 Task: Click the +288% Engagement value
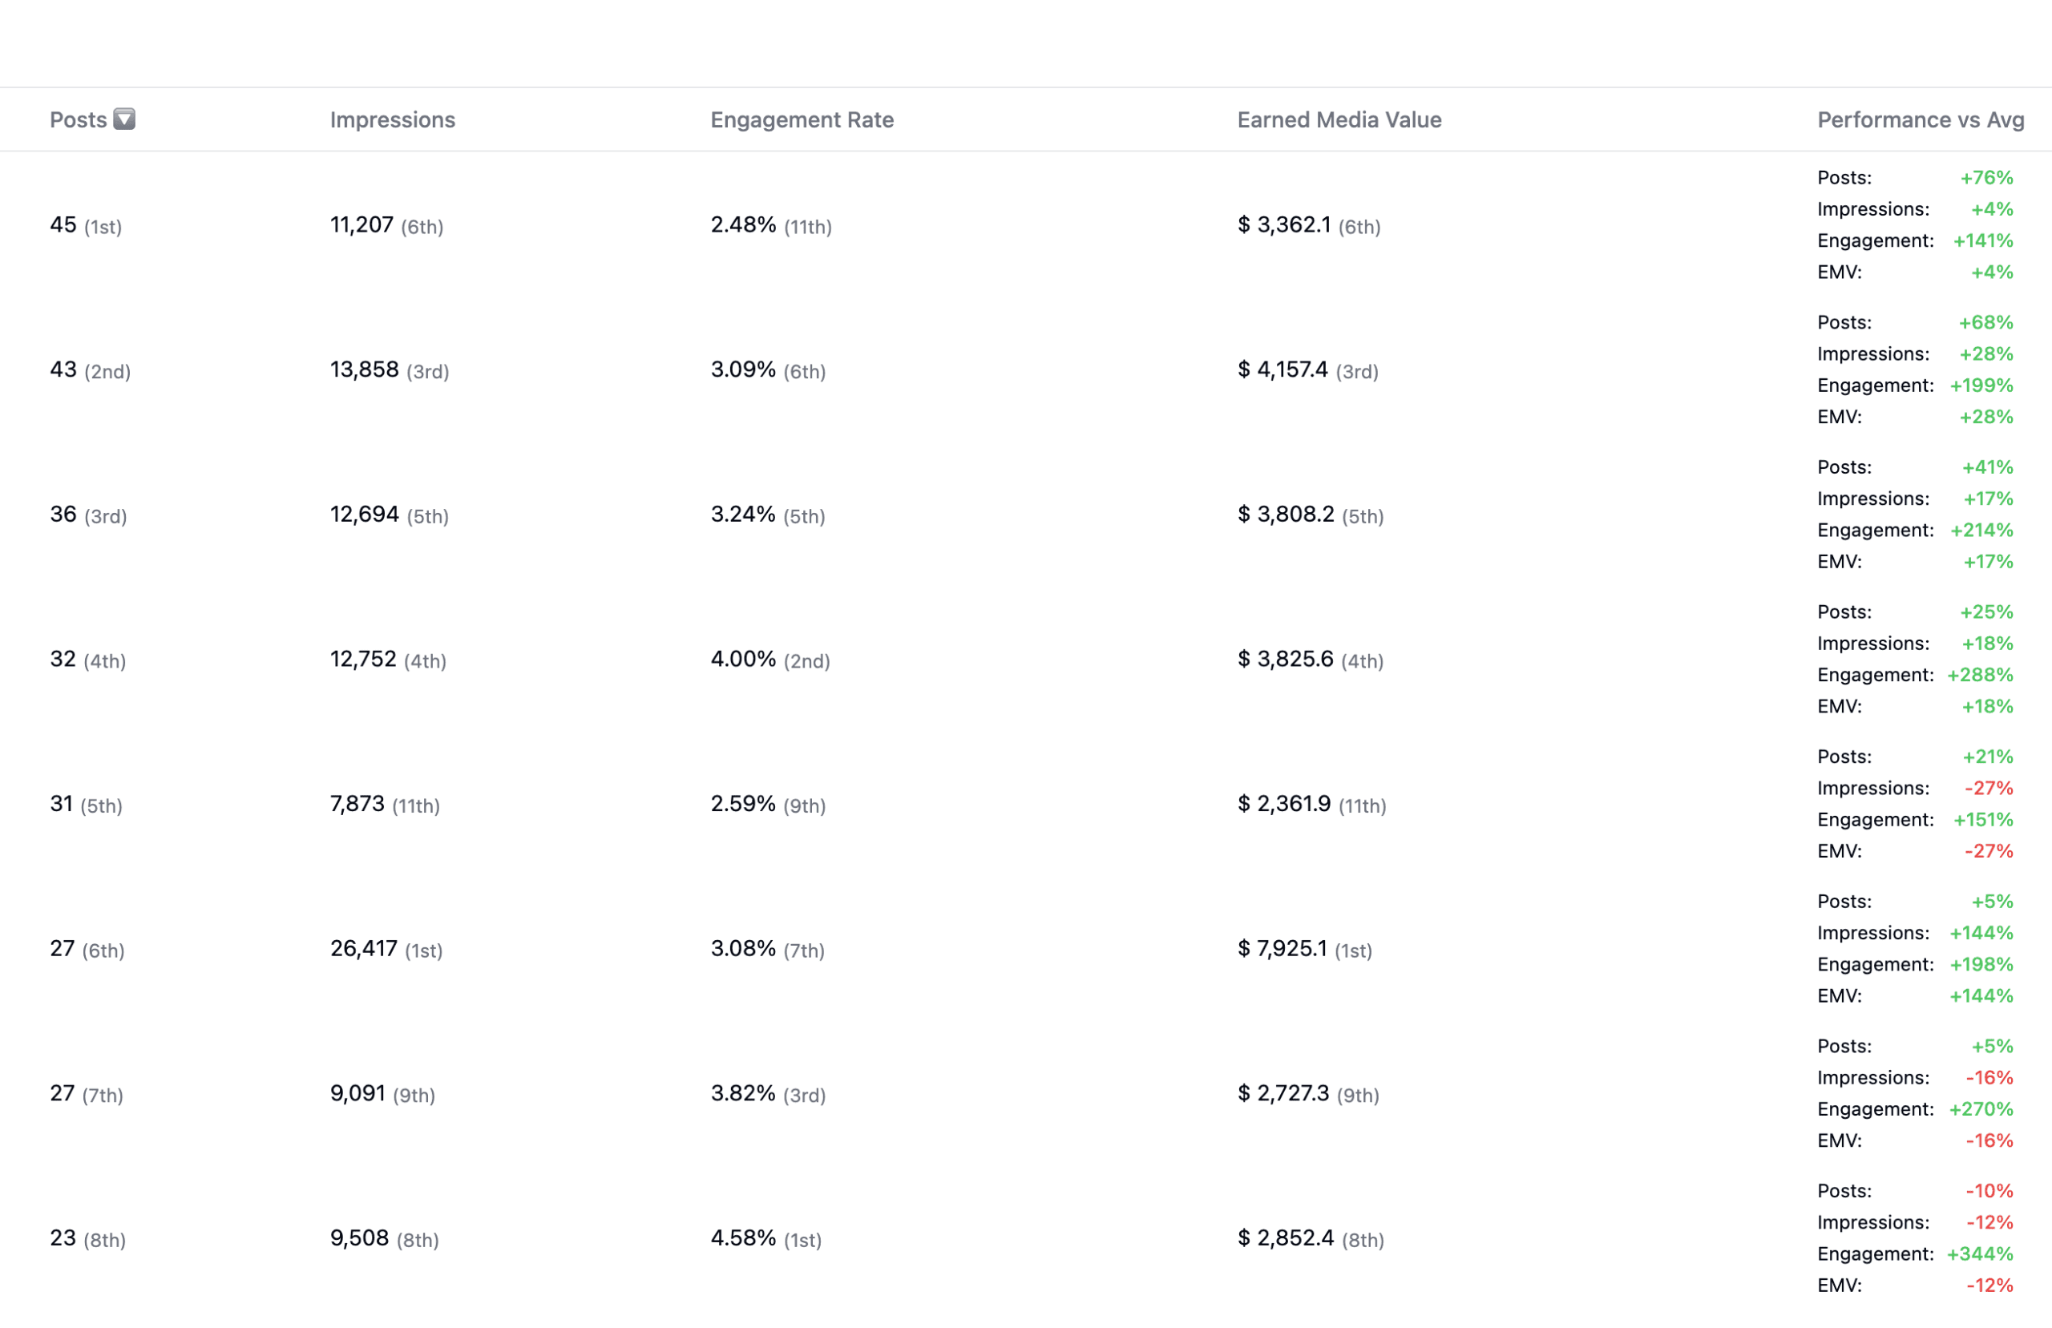pyautogui.click(x=1980, y=674)
